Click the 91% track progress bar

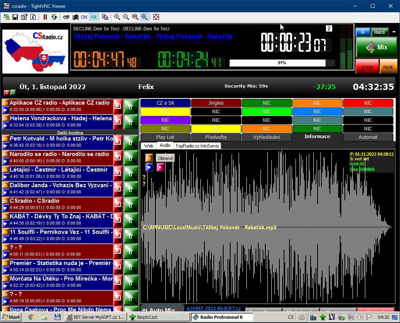282,63
